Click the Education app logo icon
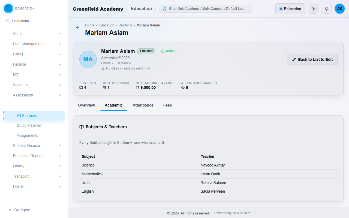 (x=8, y=8)
